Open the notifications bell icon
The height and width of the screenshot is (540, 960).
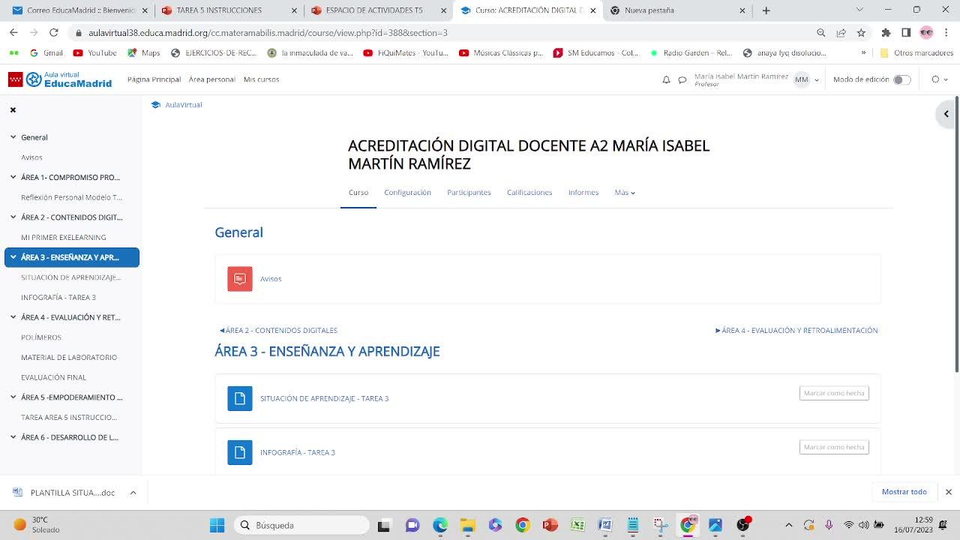[x=666, y=79]
